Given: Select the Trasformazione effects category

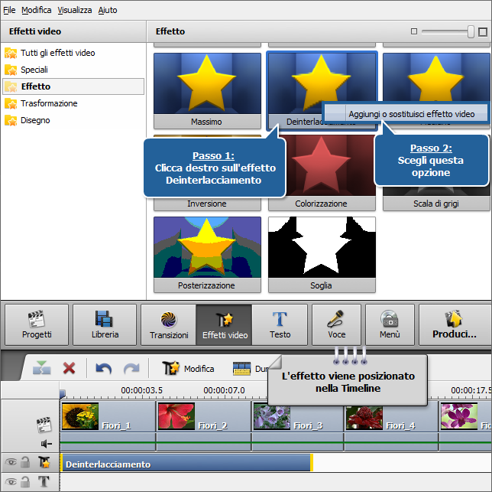Looking at the screenshot, I should [49, 103].
